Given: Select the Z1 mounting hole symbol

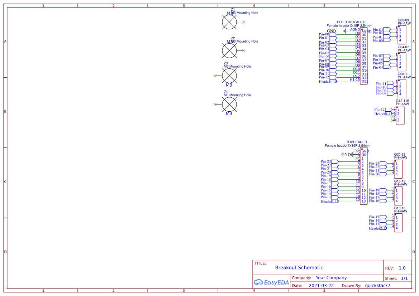Looking at the screenshot, I should click(229, 22).
